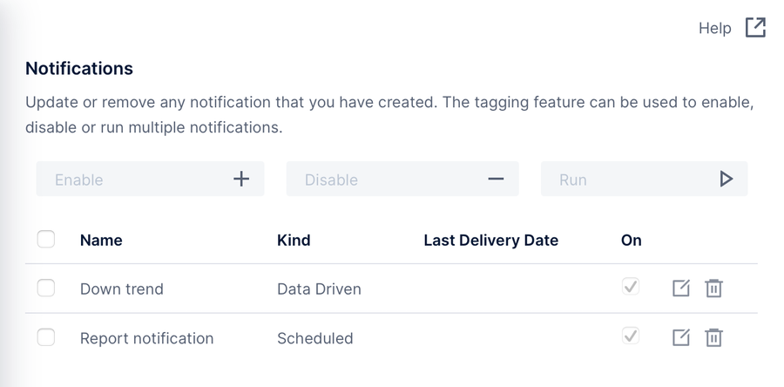
Task: Click the minus icon in Disable field
Action: pos(496,179)
